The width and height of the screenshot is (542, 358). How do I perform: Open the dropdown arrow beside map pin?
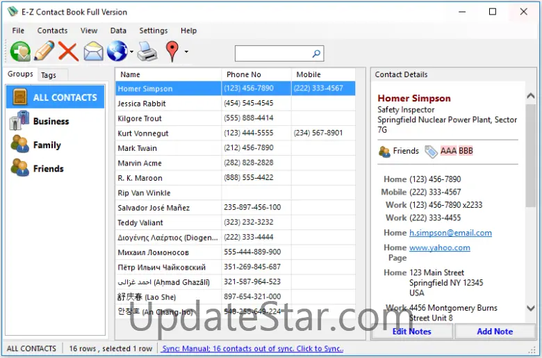pyautogui.click(x=186, y=52)
